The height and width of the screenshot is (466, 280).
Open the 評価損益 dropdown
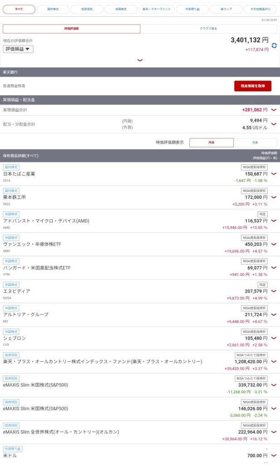tap(18, 49)
